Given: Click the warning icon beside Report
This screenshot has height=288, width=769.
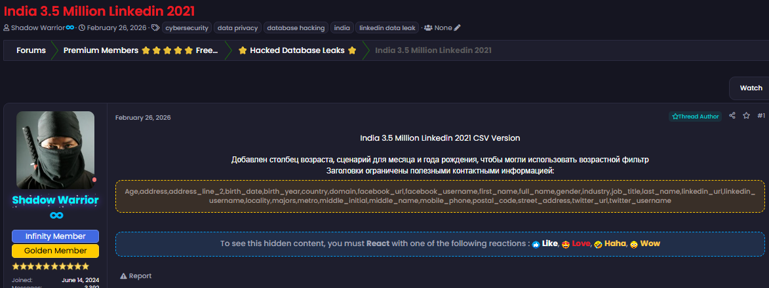Looking at the screenshot, I should click(x=123, y=276).
